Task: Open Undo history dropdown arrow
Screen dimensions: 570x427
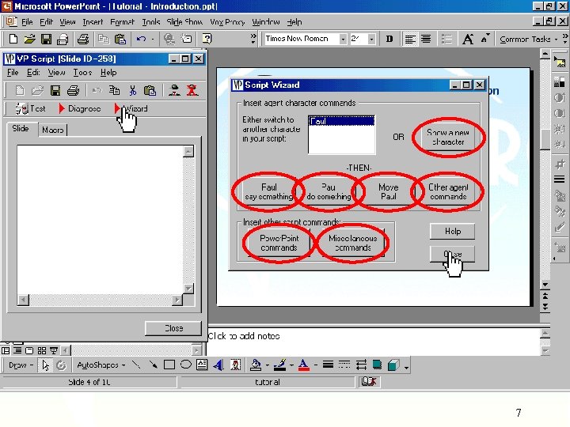Action: 153,39
